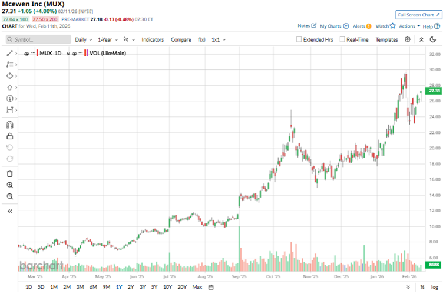
Task: Select the 9M range tab
Action: coord(107,287)
